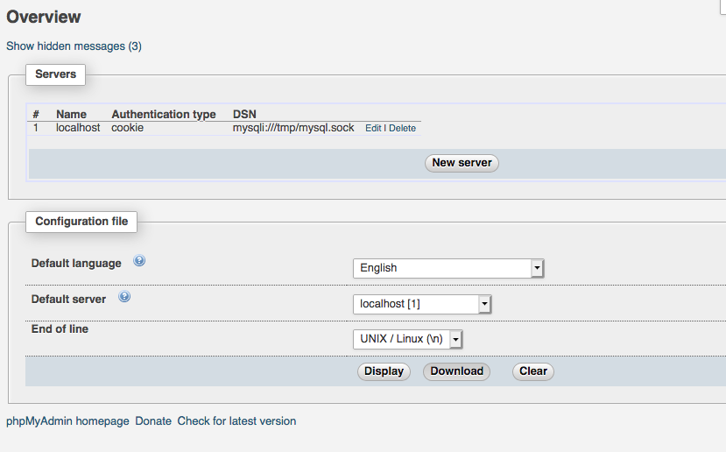Screen dimensions: 726x452
Task: Delete the localhost server entry
Action: (402, 128)
